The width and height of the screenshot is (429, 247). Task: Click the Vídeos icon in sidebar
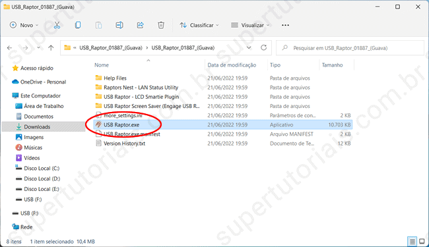pos(18,158)
